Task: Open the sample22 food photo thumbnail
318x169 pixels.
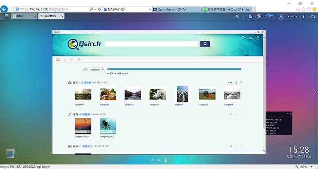Action: pos(108,94)
